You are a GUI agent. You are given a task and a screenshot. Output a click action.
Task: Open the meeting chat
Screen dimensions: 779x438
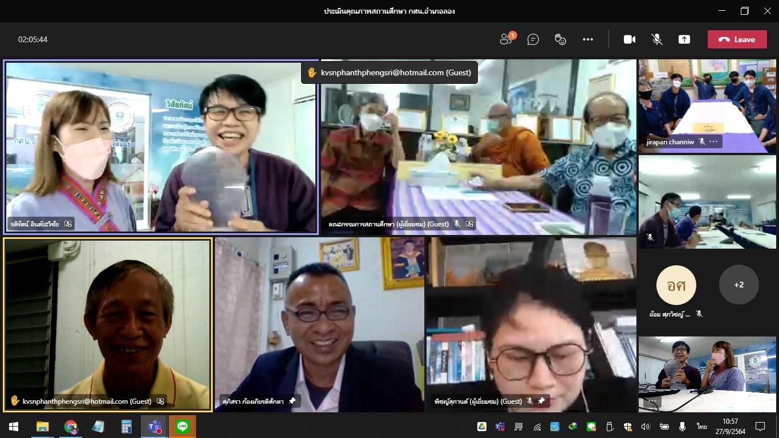[x=533, y=39]
